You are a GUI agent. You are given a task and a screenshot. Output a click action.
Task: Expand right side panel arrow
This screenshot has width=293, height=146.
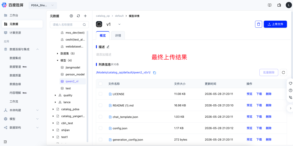(291, 108)
